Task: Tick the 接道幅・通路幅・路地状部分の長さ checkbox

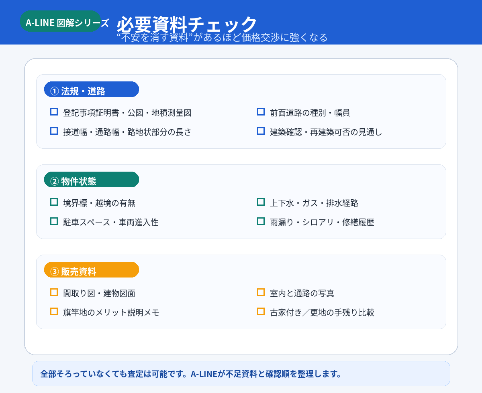Action: [x=54, y=131]
